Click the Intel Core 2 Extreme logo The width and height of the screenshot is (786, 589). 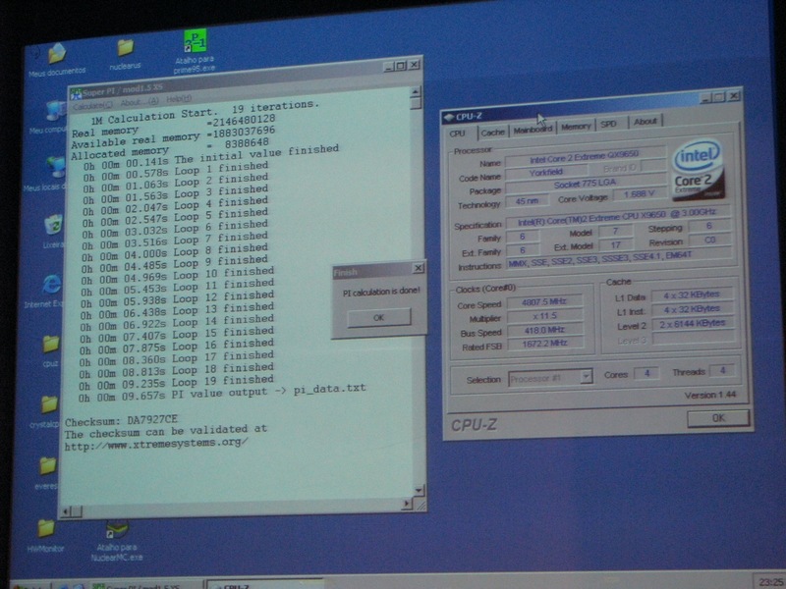point(698,170)
